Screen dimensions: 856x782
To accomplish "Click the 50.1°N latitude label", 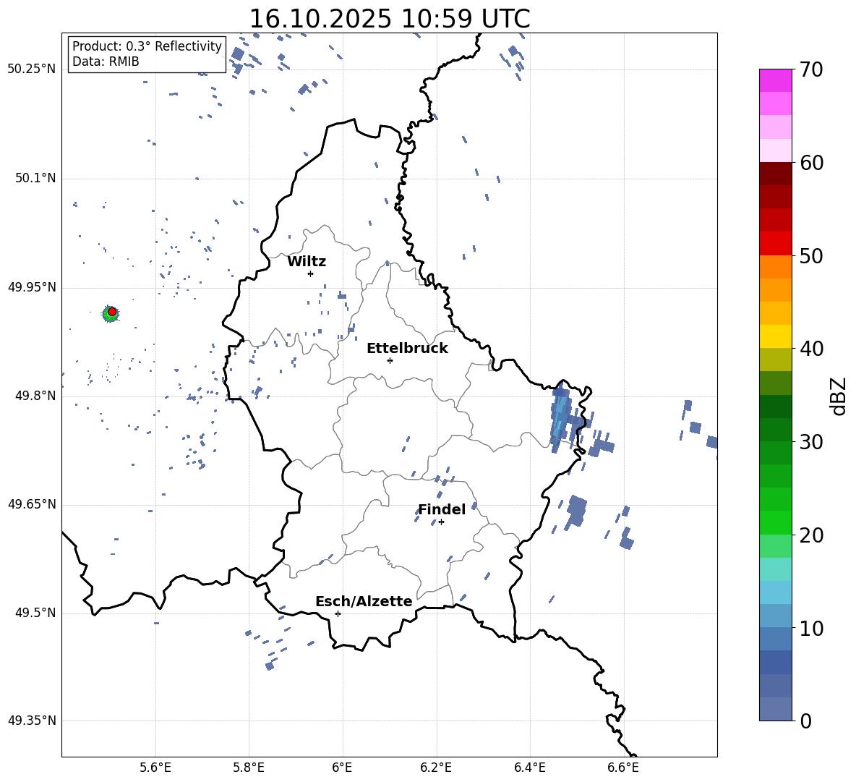I will point(35,178).
